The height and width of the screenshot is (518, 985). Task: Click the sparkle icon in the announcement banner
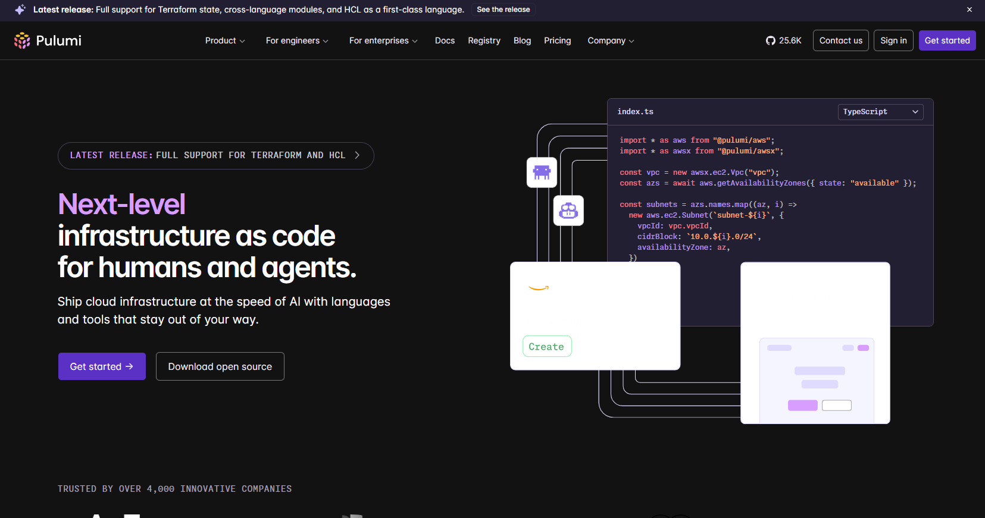tap(20, 10)
